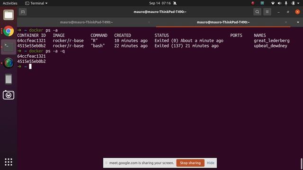Click 10 minutes ago created cell
This screenshot has width=303, height=170.
pos(131,41)
